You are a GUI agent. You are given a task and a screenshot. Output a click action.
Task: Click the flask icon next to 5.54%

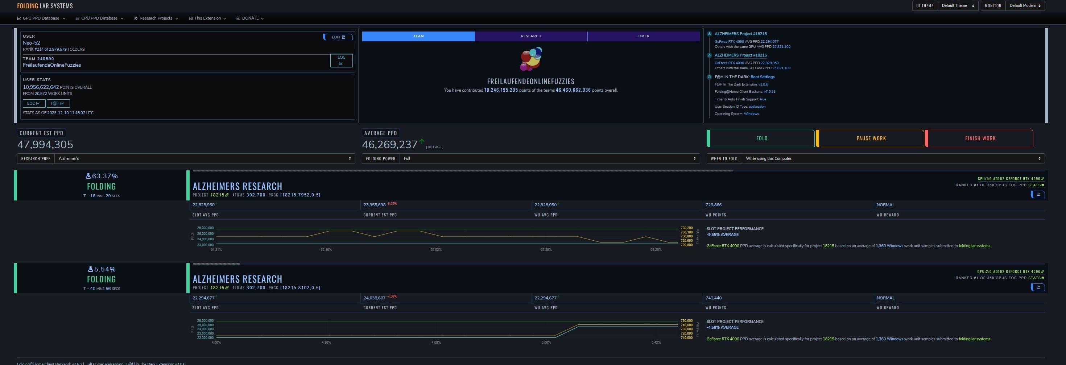tap(91, 269)
